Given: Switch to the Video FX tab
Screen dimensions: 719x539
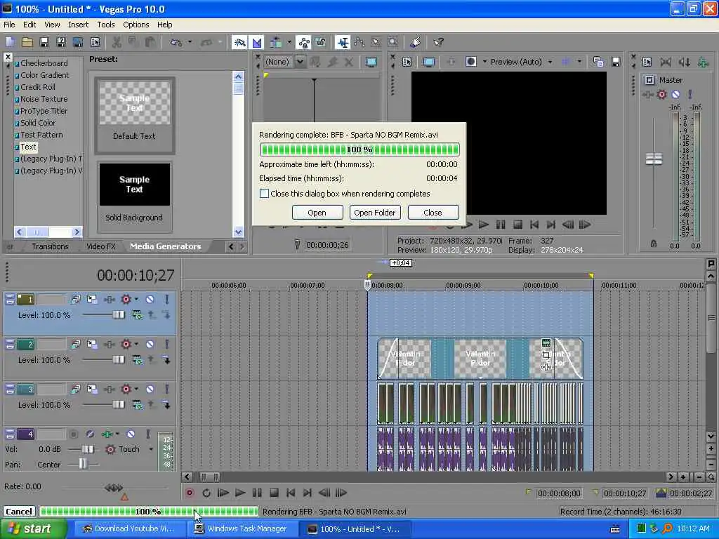Looking at the screenshot, I should click(101, 246).
